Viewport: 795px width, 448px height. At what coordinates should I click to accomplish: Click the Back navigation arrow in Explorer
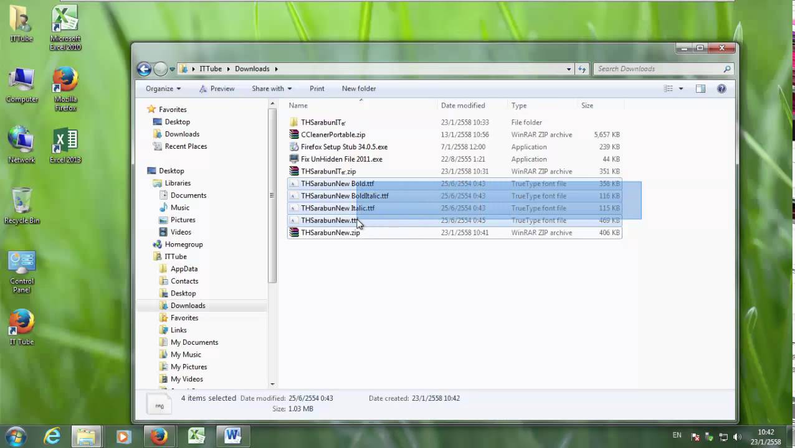coord(144,69)
